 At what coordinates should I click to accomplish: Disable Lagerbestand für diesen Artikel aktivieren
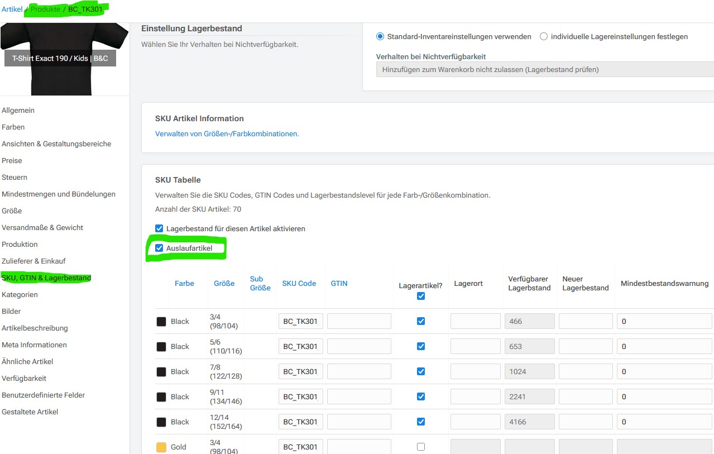point(160,229)
